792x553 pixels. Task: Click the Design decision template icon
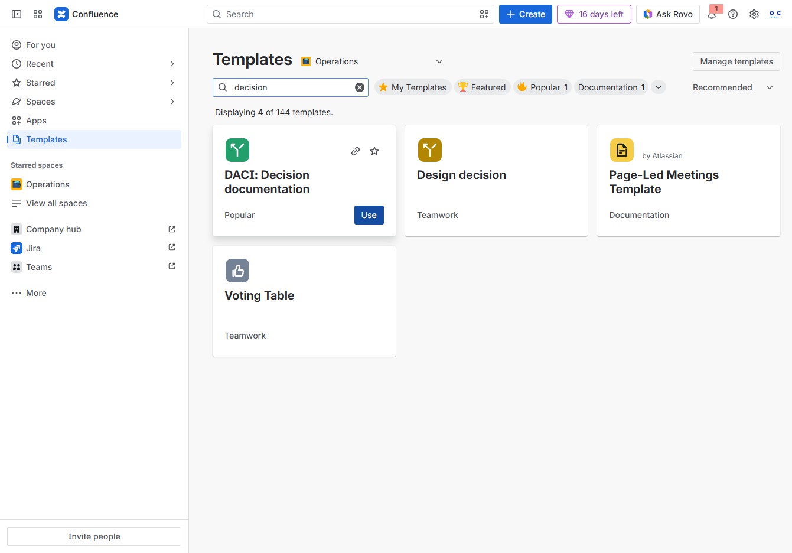click(x=430, y=150)
